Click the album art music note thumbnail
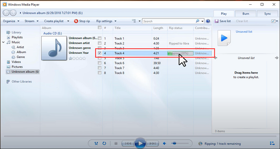 click(x=54, y=48)
